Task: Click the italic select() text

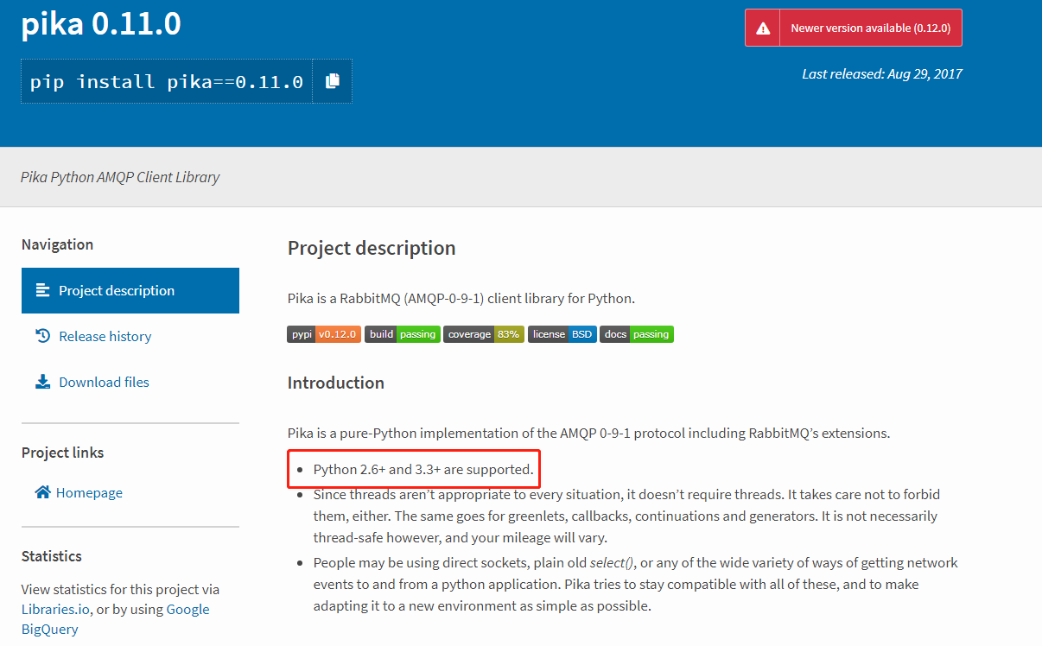Action: [x=613, y=562]
